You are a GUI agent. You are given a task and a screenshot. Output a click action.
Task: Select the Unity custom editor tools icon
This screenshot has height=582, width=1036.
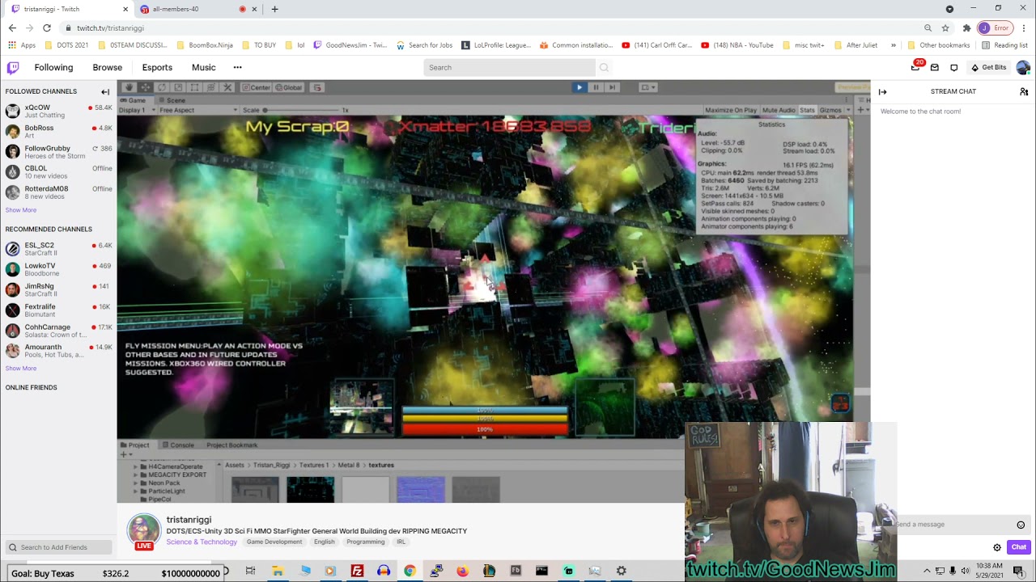pyautogui.click(x=227, y=87)
